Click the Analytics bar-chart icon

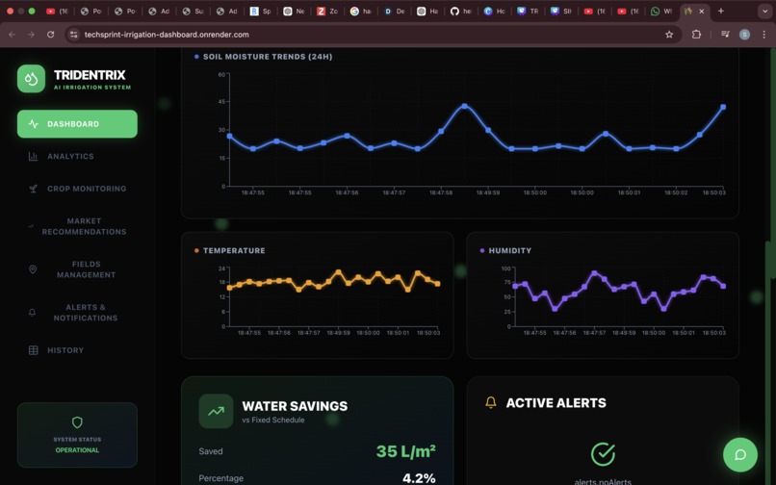pyautogui.click(x=33, y=157)
